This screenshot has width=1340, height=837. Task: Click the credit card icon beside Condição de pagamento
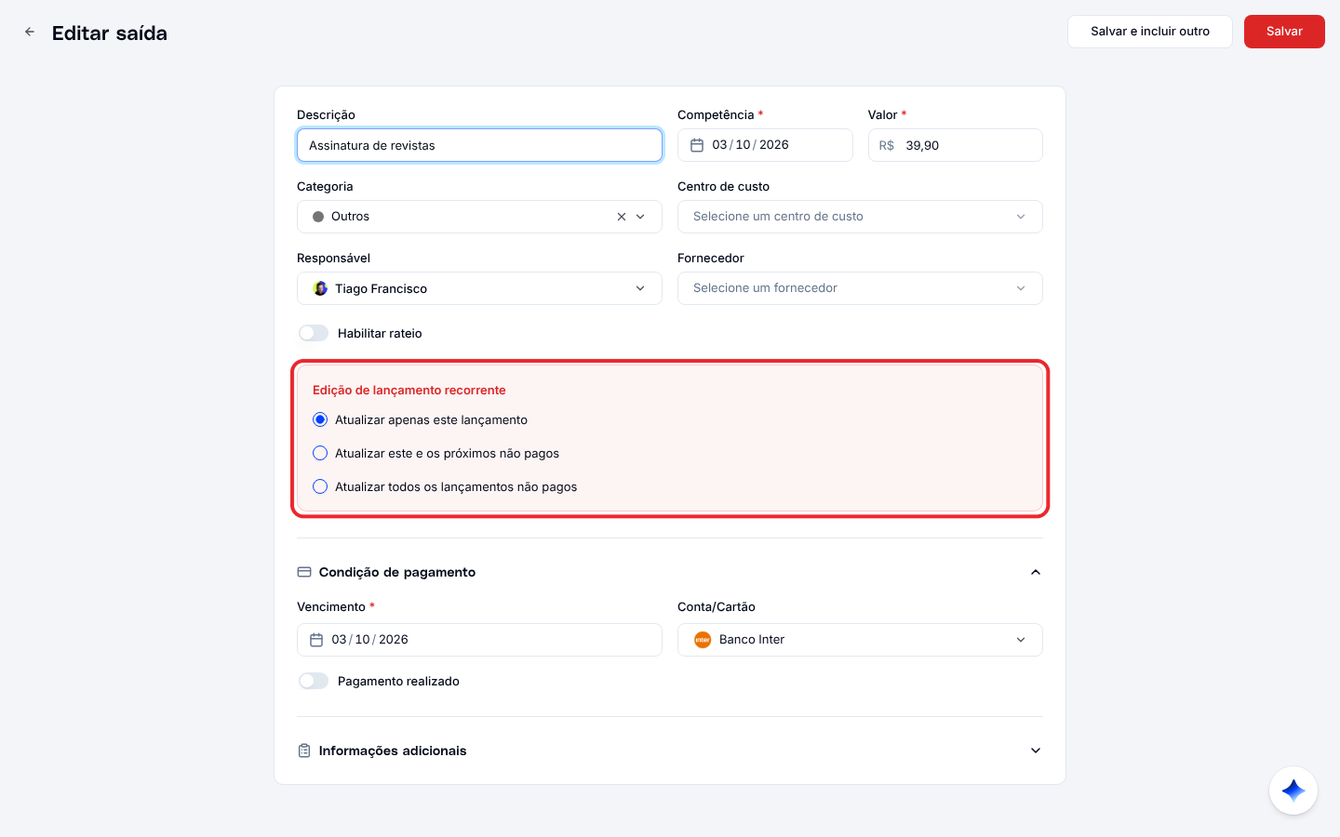pos(304,572)
